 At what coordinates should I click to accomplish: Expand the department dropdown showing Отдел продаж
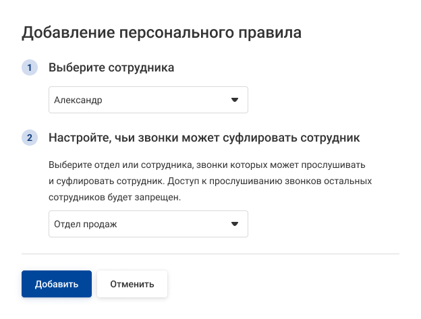coord(148,224)
